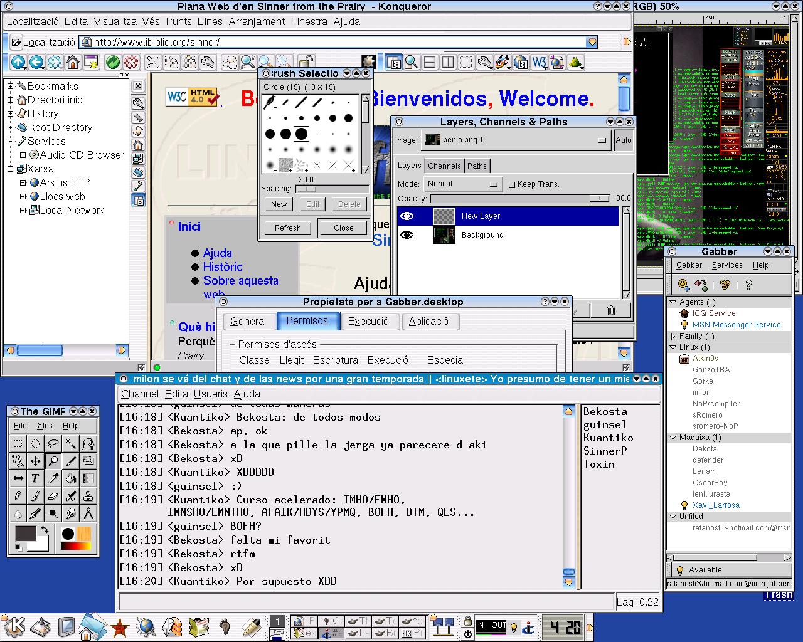Choose the lasso free-select tool in GIMP
The width and height of the screenshot is (803, 642).
point(53,444)
